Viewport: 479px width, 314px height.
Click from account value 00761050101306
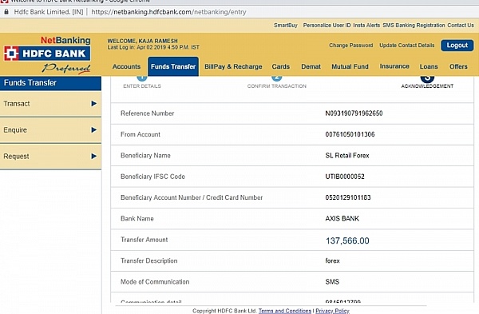[x=350, y=134]
